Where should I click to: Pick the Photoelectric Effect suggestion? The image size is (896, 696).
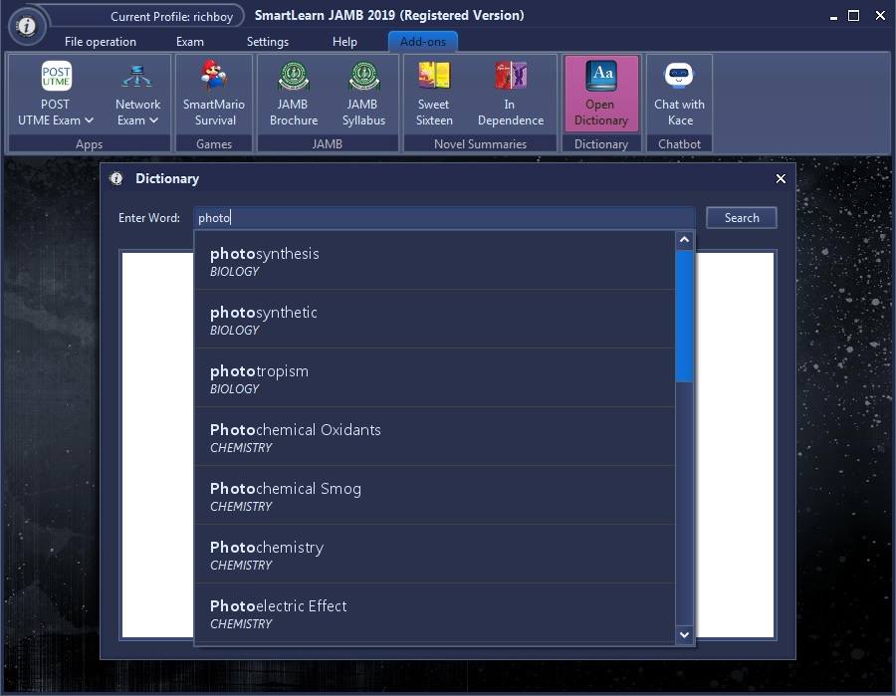(434, 613)
